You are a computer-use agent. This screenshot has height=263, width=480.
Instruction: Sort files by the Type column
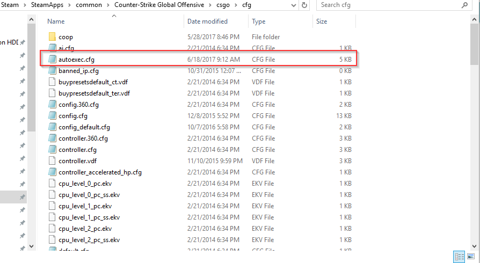coord(259,21)
